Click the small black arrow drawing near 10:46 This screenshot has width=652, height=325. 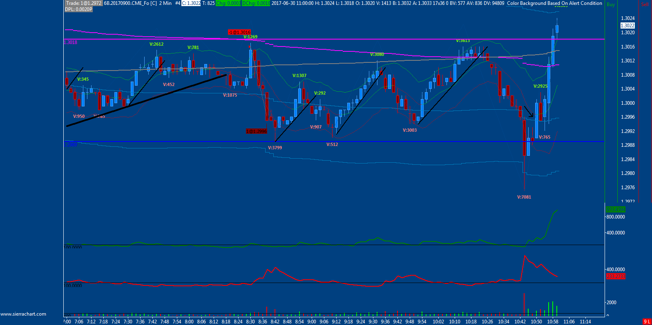[x=529, y=112]
